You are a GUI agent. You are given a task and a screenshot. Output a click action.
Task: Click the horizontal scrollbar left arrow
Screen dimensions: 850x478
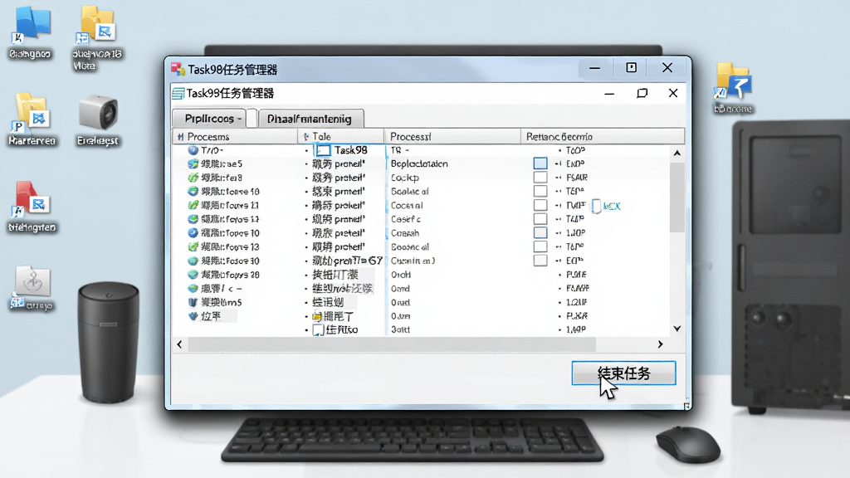tap(179, 344)
